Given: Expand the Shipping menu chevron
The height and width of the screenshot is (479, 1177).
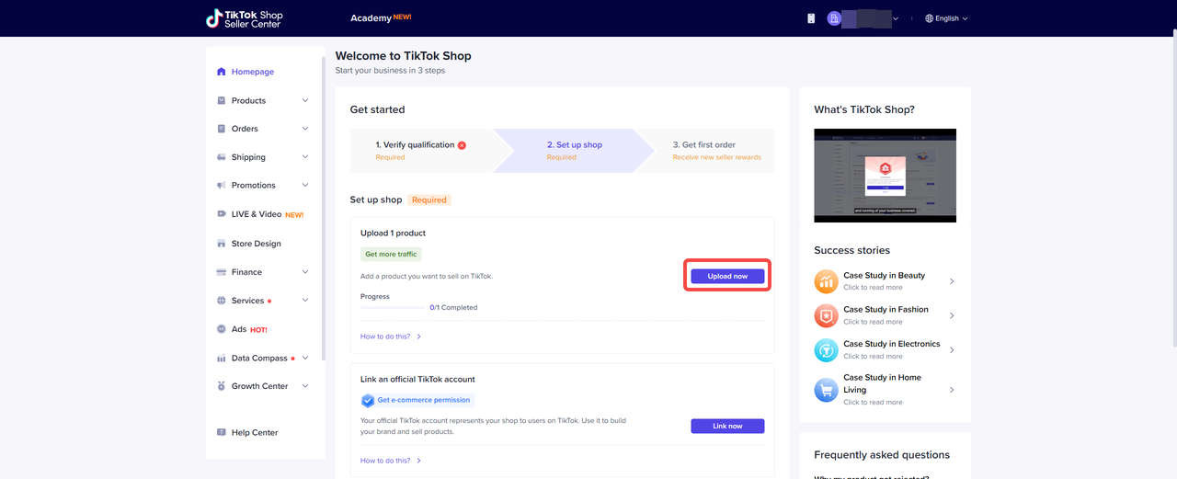Looking at the screenshot, I should [x=305, y=157].
